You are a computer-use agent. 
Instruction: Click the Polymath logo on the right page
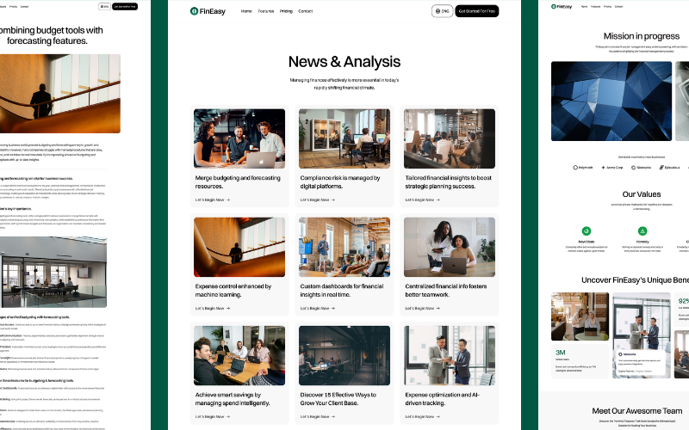point(583,167)
